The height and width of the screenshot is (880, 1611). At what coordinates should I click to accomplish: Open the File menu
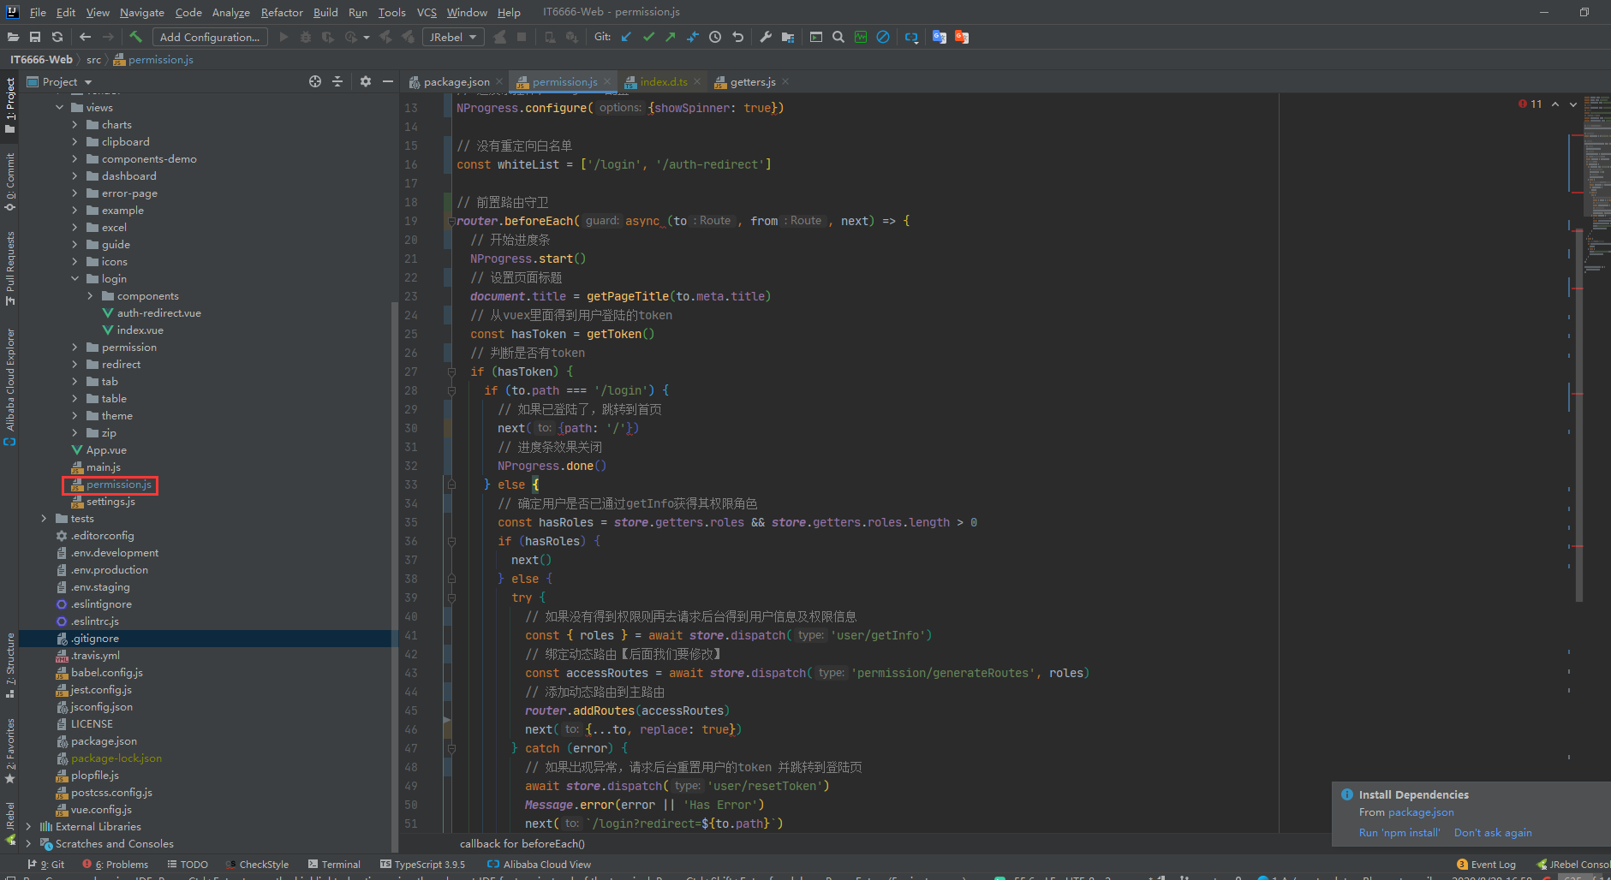click(x=38, y=12)
